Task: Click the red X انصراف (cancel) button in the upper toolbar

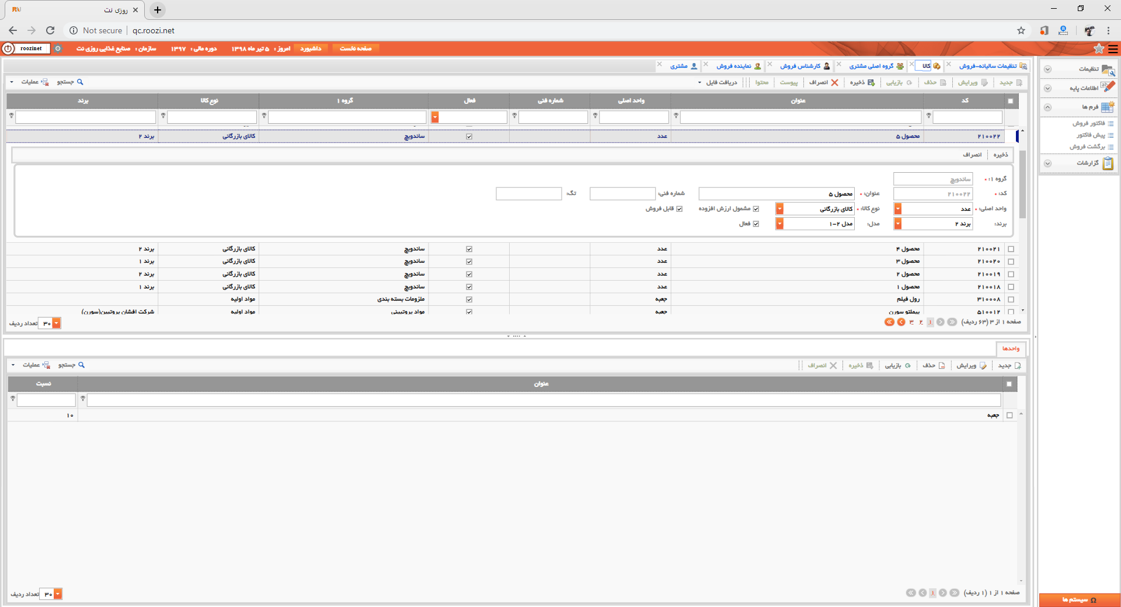Action: point(824,82)
